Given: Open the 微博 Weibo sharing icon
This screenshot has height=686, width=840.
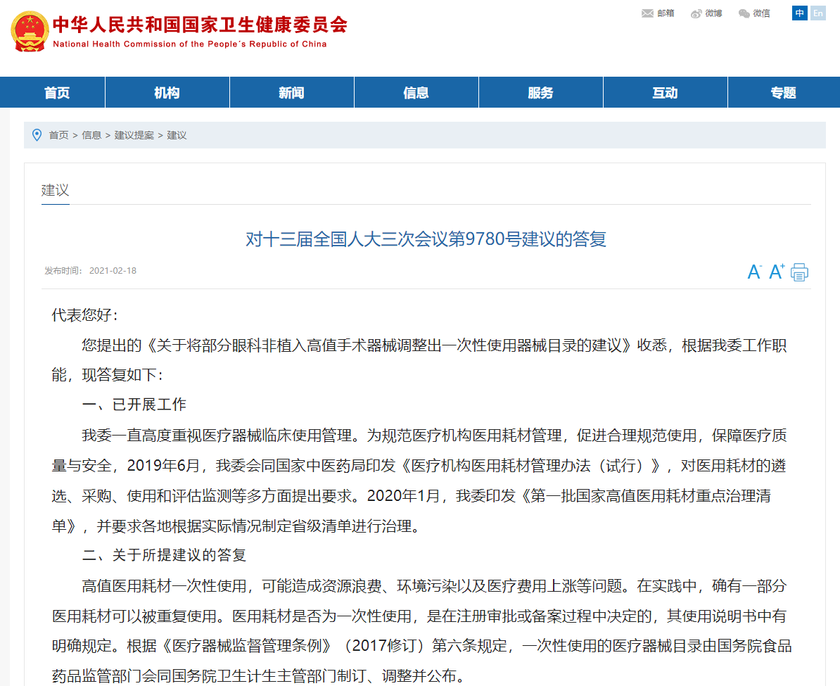Looking at the screenshot, I should point(694,13).
